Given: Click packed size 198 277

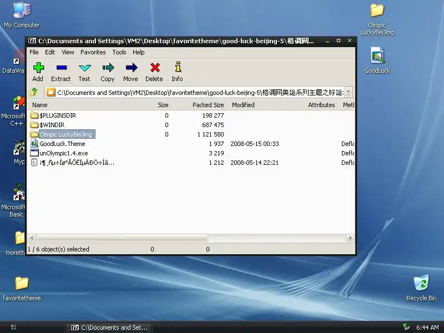Looking at the screenshot, I should tap(213, 115).
